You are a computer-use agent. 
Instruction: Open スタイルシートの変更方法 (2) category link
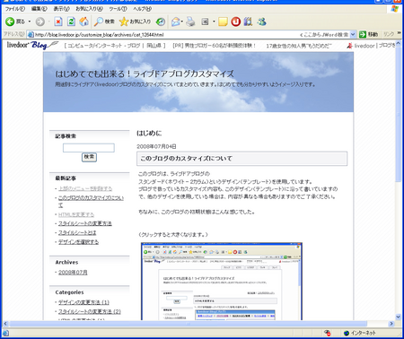90,311
